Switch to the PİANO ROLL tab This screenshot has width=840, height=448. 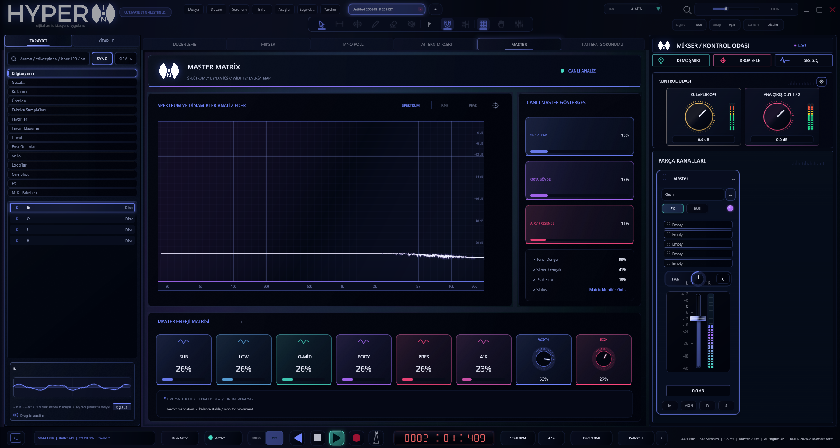click(x=352, y=45)
